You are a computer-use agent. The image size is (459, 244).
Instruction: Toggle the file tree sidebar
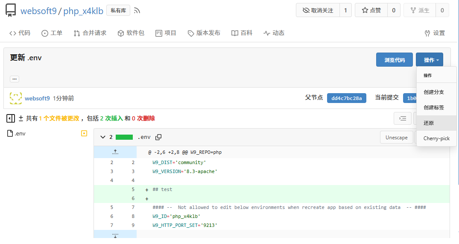click(11, 118)
